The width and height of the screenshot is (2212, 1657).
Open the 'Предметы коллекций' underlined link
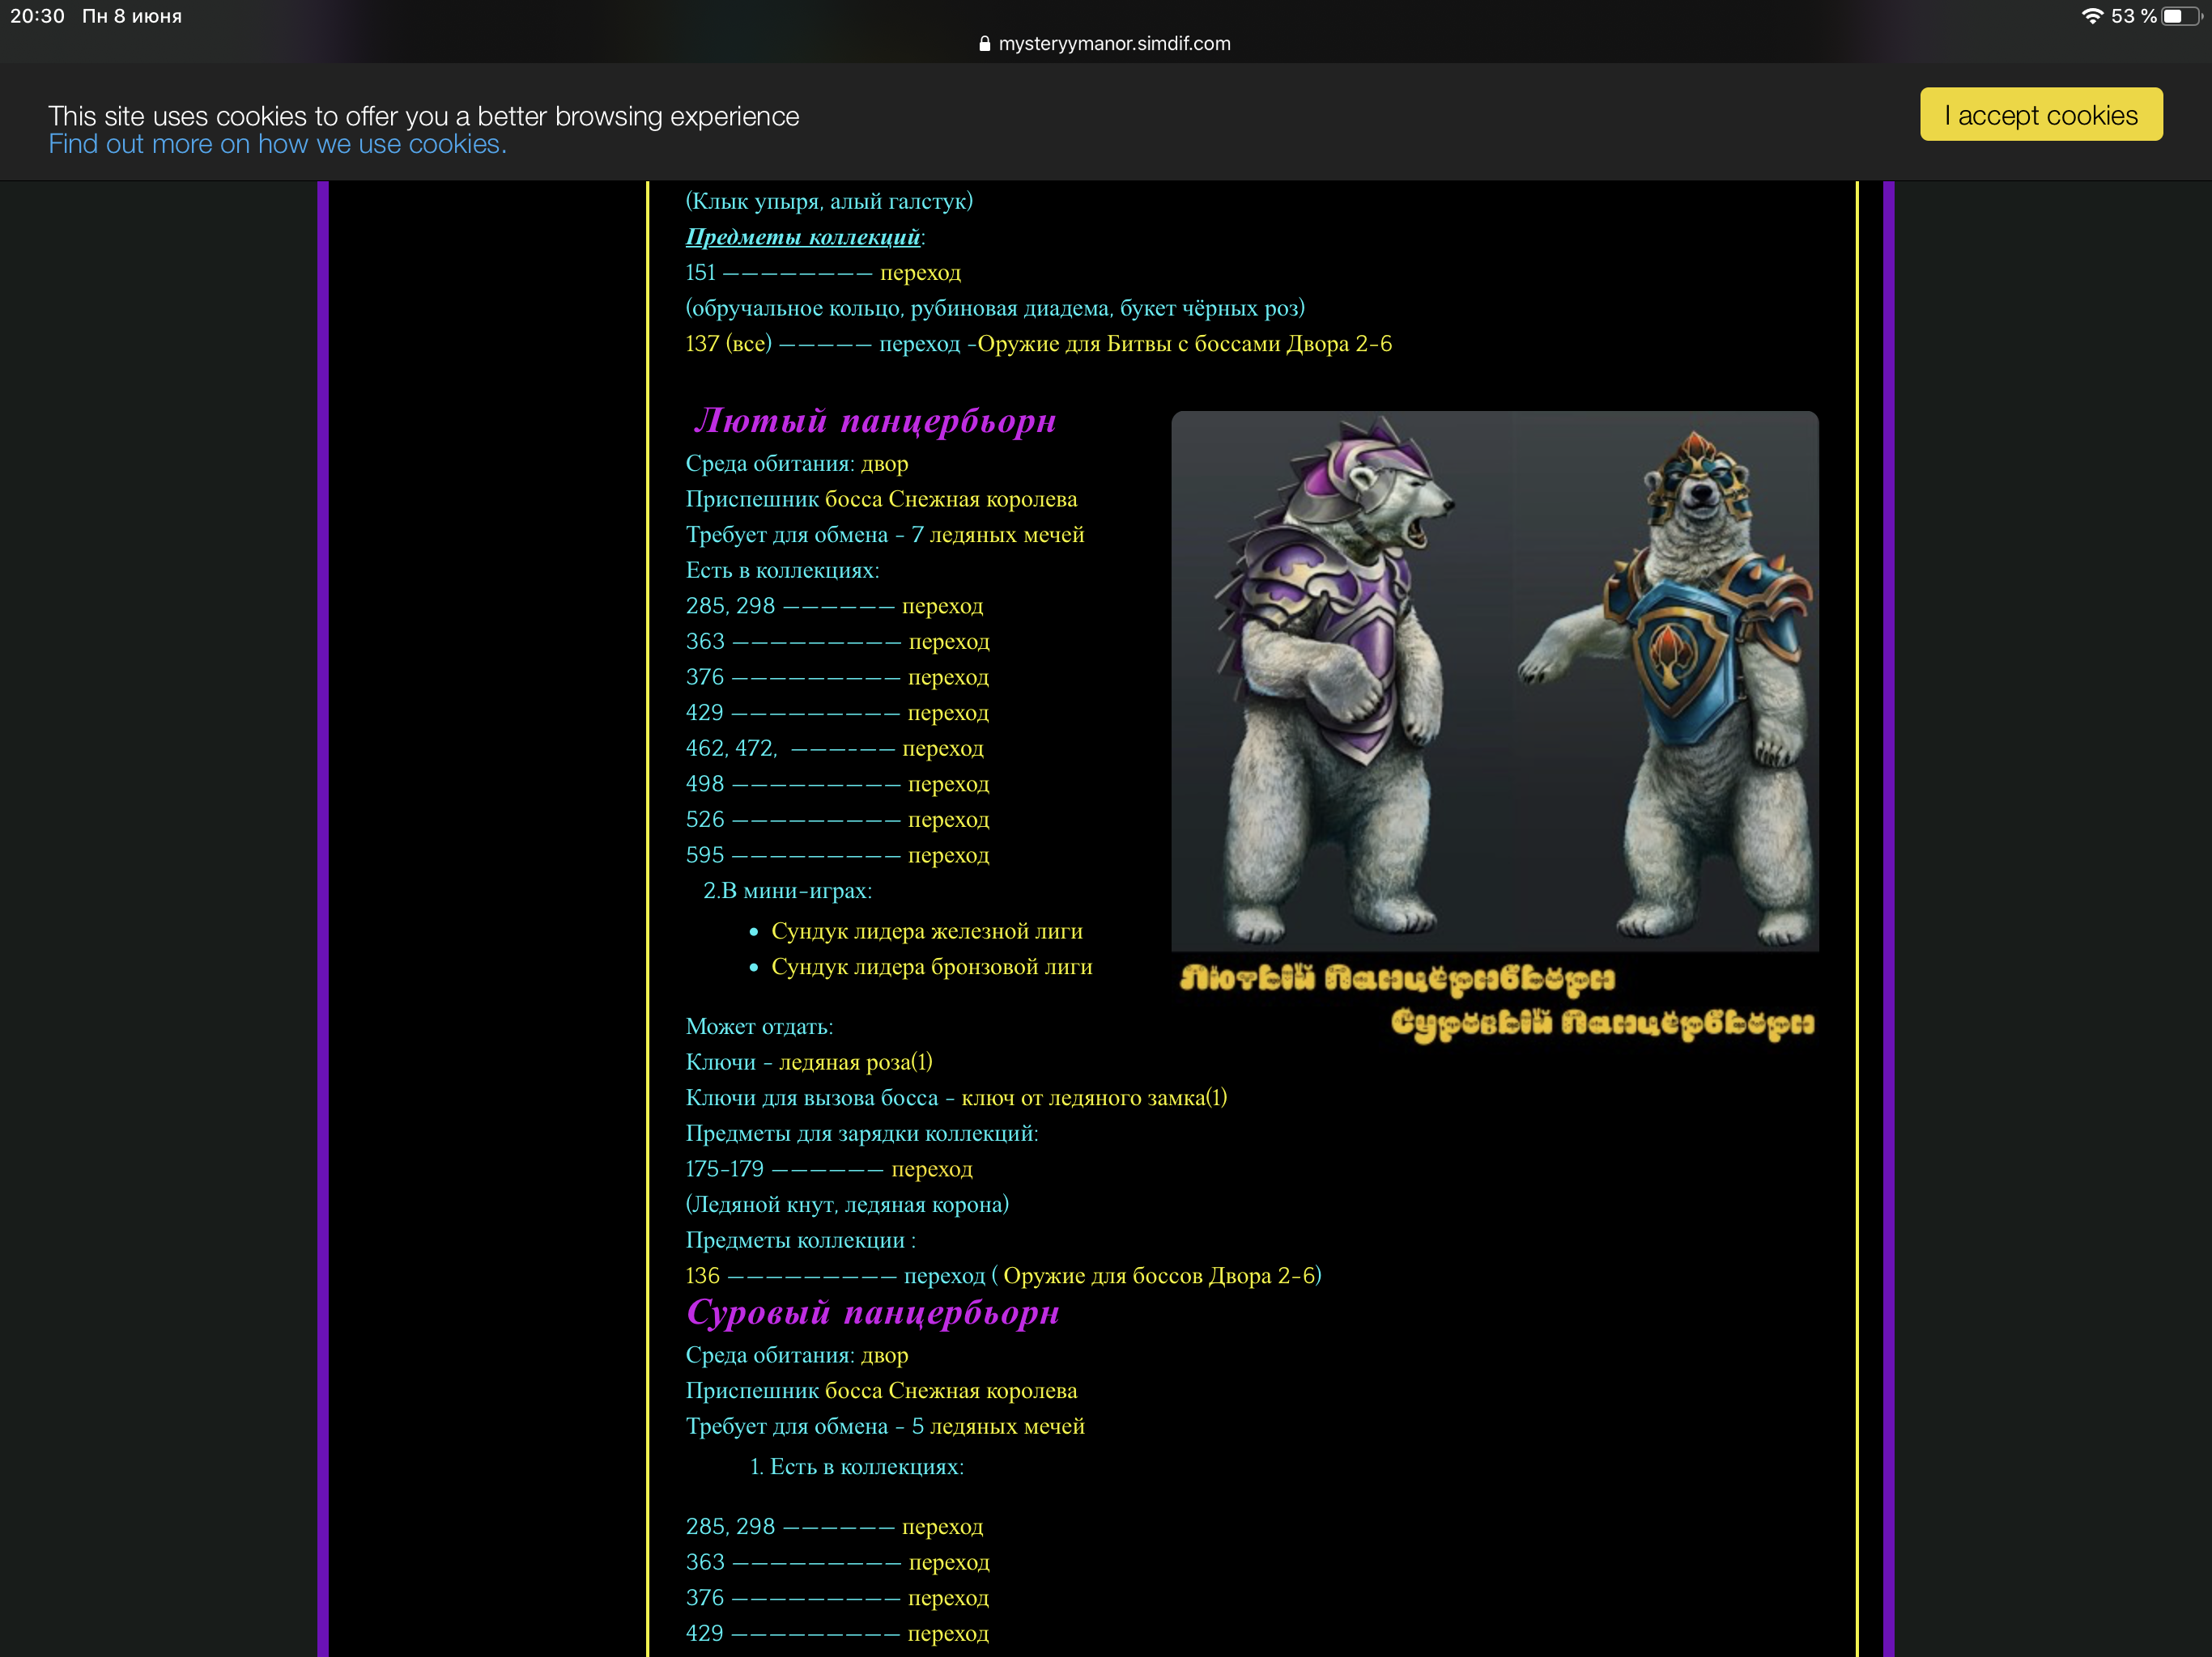[803, 237]
